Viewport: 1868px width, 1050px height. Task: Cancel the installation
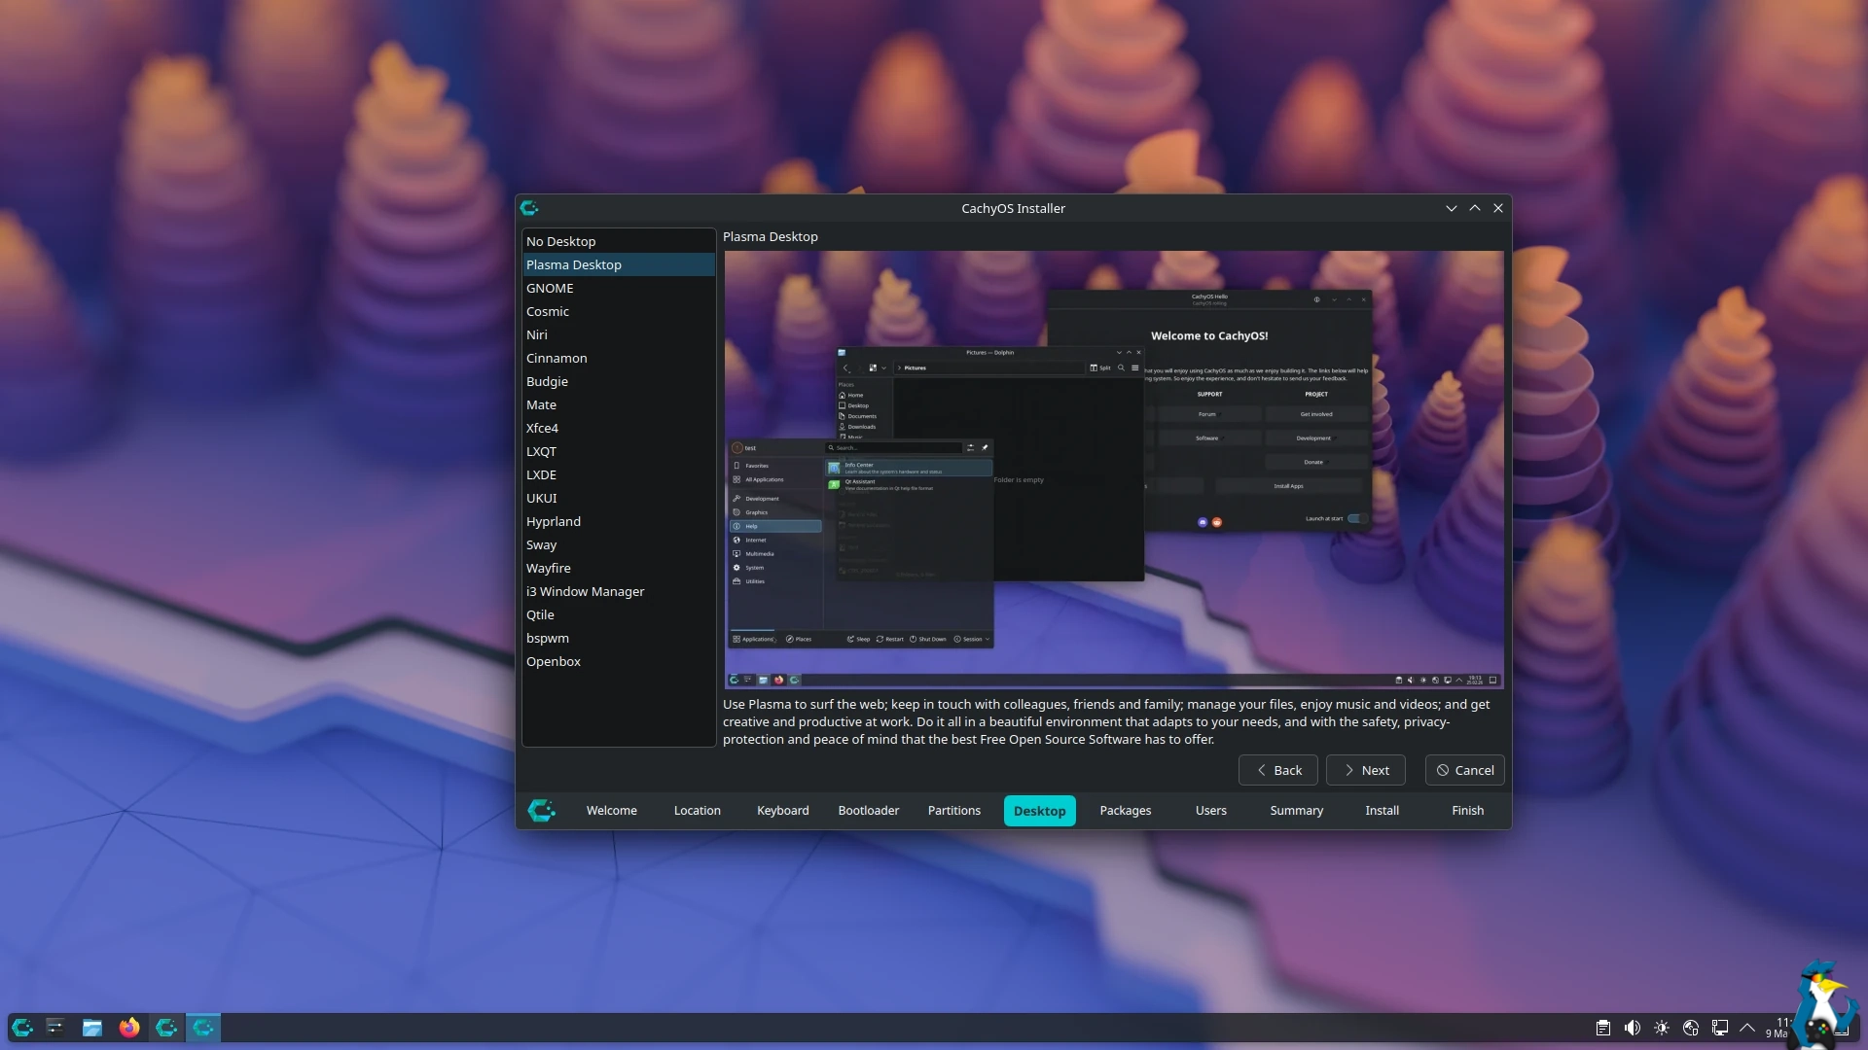click(1464, 770)
